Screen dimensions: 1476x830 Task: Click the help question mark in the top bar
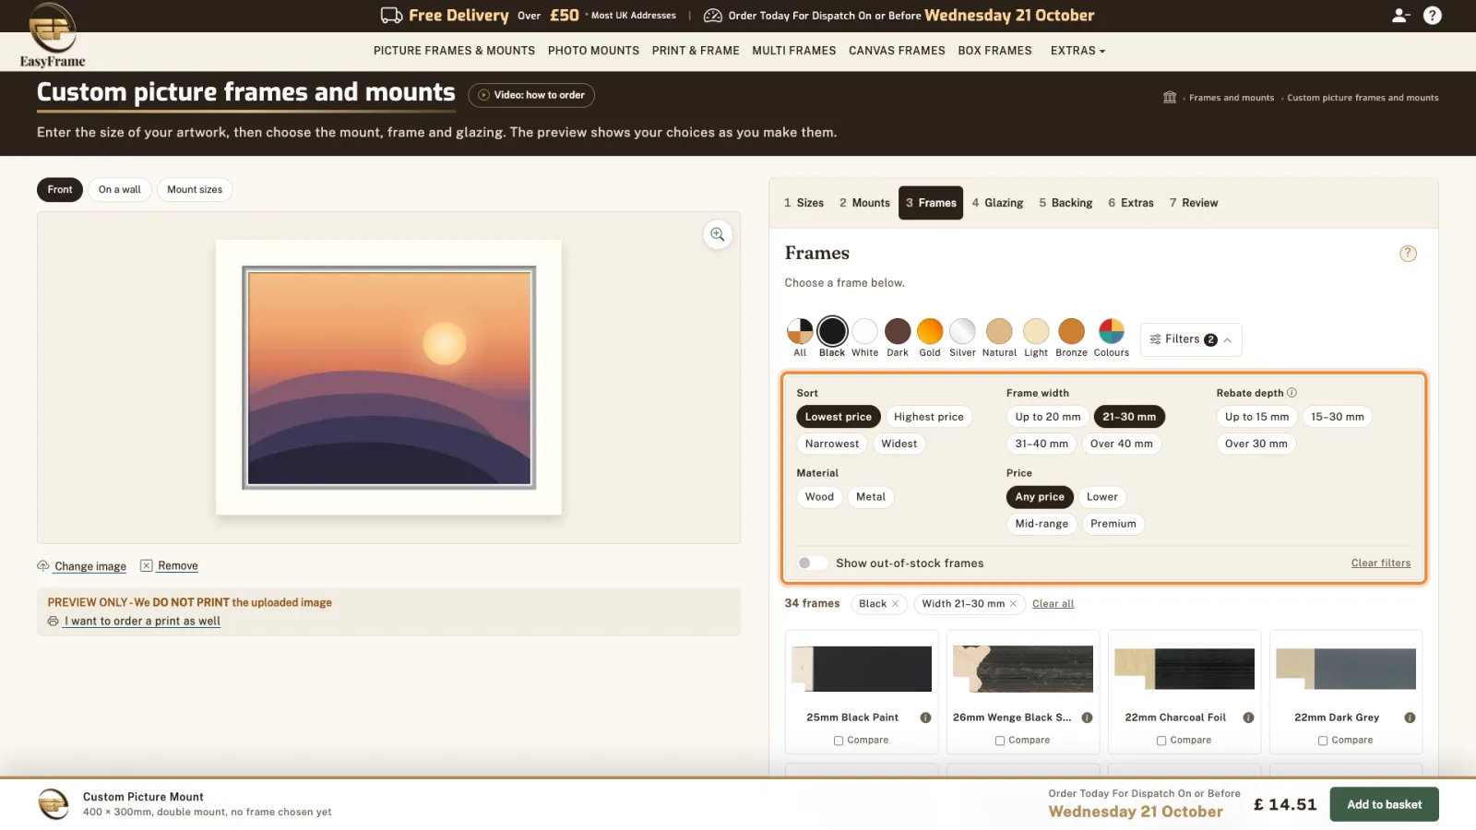1432,16
